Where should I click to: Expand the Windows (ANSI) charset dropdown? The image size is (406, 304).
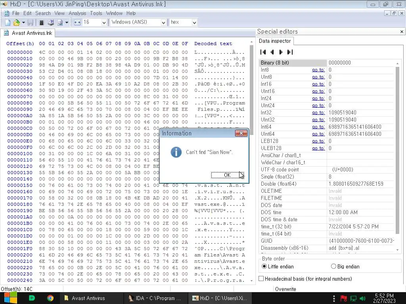[x=163, y=23]
